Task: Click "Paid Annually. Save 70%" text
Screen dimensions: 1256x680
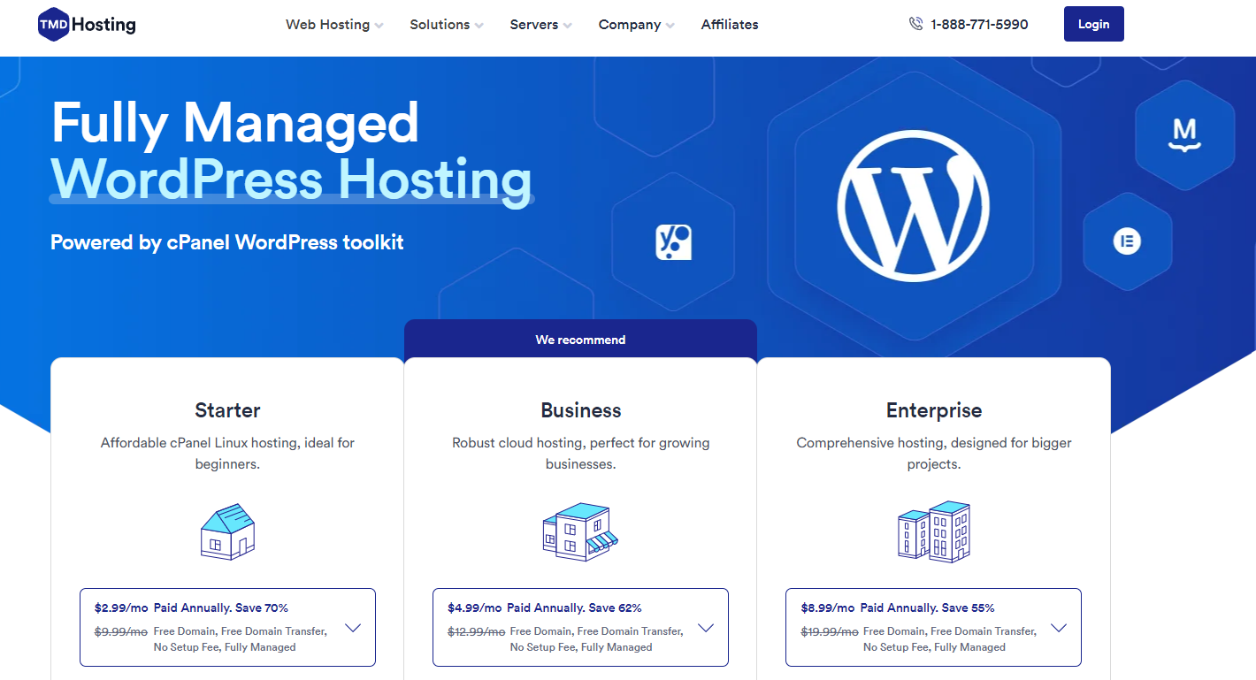Action: tap(221, 607)
